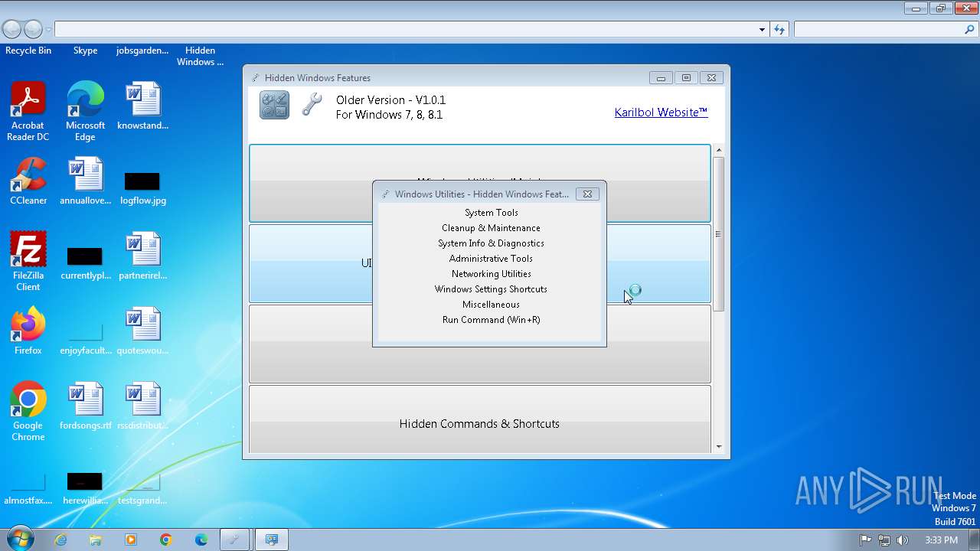Click the vertical scrollbar thumb
This screenshot has height=551, width=980.
719,233
